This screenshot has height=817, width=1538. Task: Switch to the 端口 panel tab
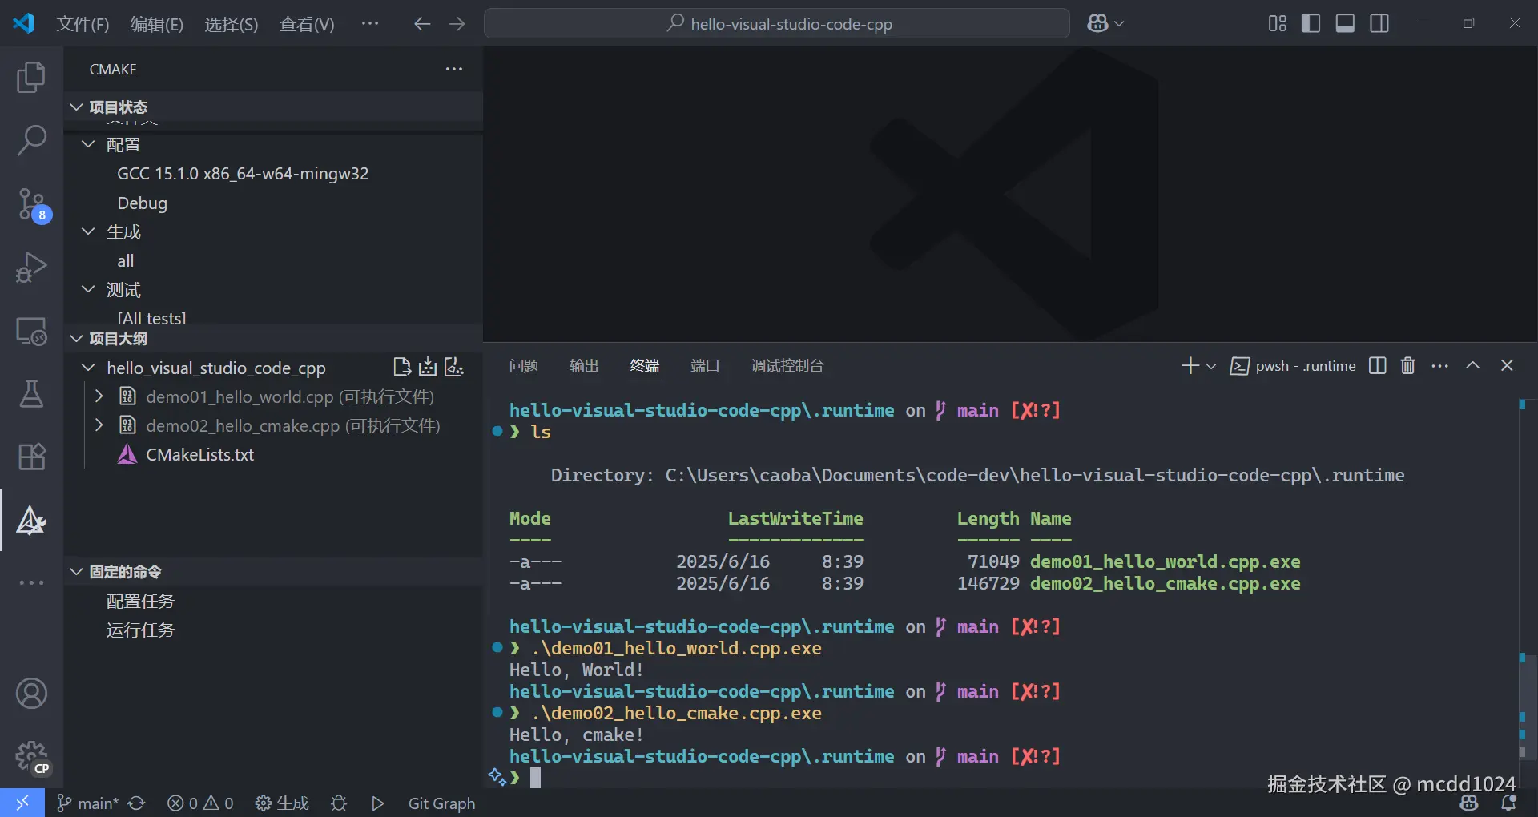click(x=705, y=366)
